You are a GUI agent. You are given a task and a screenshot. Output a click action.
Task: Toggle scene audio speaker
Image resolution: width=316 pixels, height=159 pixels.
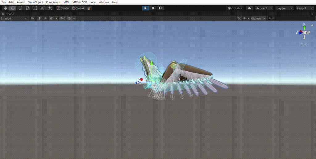tap(46, 18)
